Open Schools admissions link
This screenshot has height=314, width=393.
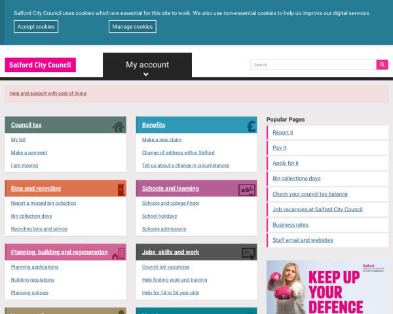[x=164, y=229]
